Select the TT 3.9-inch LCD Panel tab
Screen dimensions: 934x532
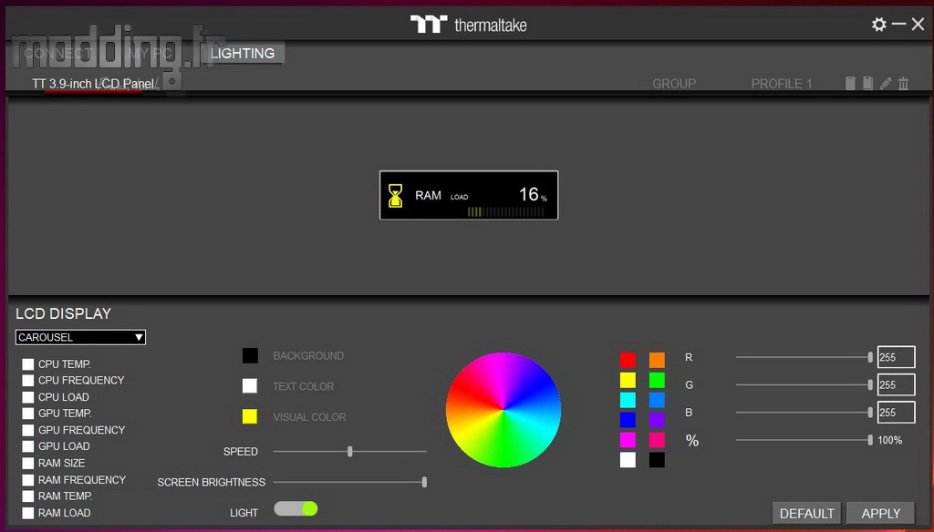click(x=93, y=84)
